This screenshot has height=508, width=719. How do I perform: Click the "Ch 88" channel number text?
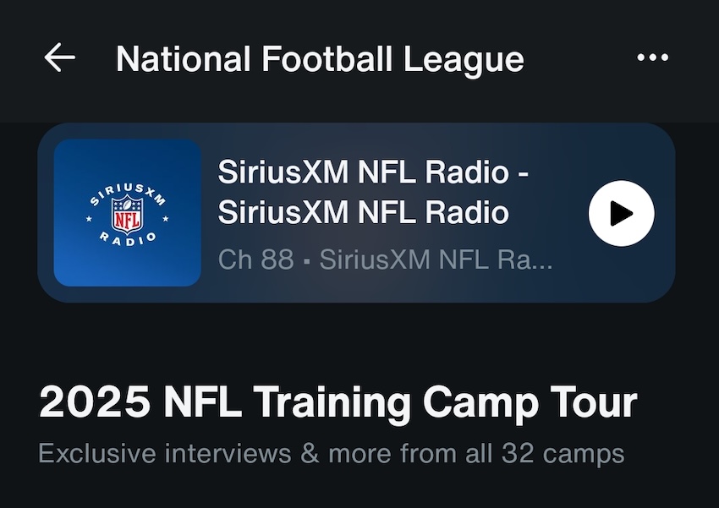tap(255, 259)
